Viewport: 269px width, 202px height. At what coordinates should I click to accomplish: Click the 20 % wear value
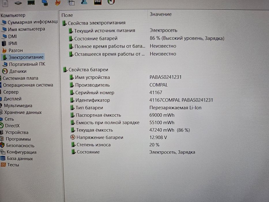click(x=155, y=145)
